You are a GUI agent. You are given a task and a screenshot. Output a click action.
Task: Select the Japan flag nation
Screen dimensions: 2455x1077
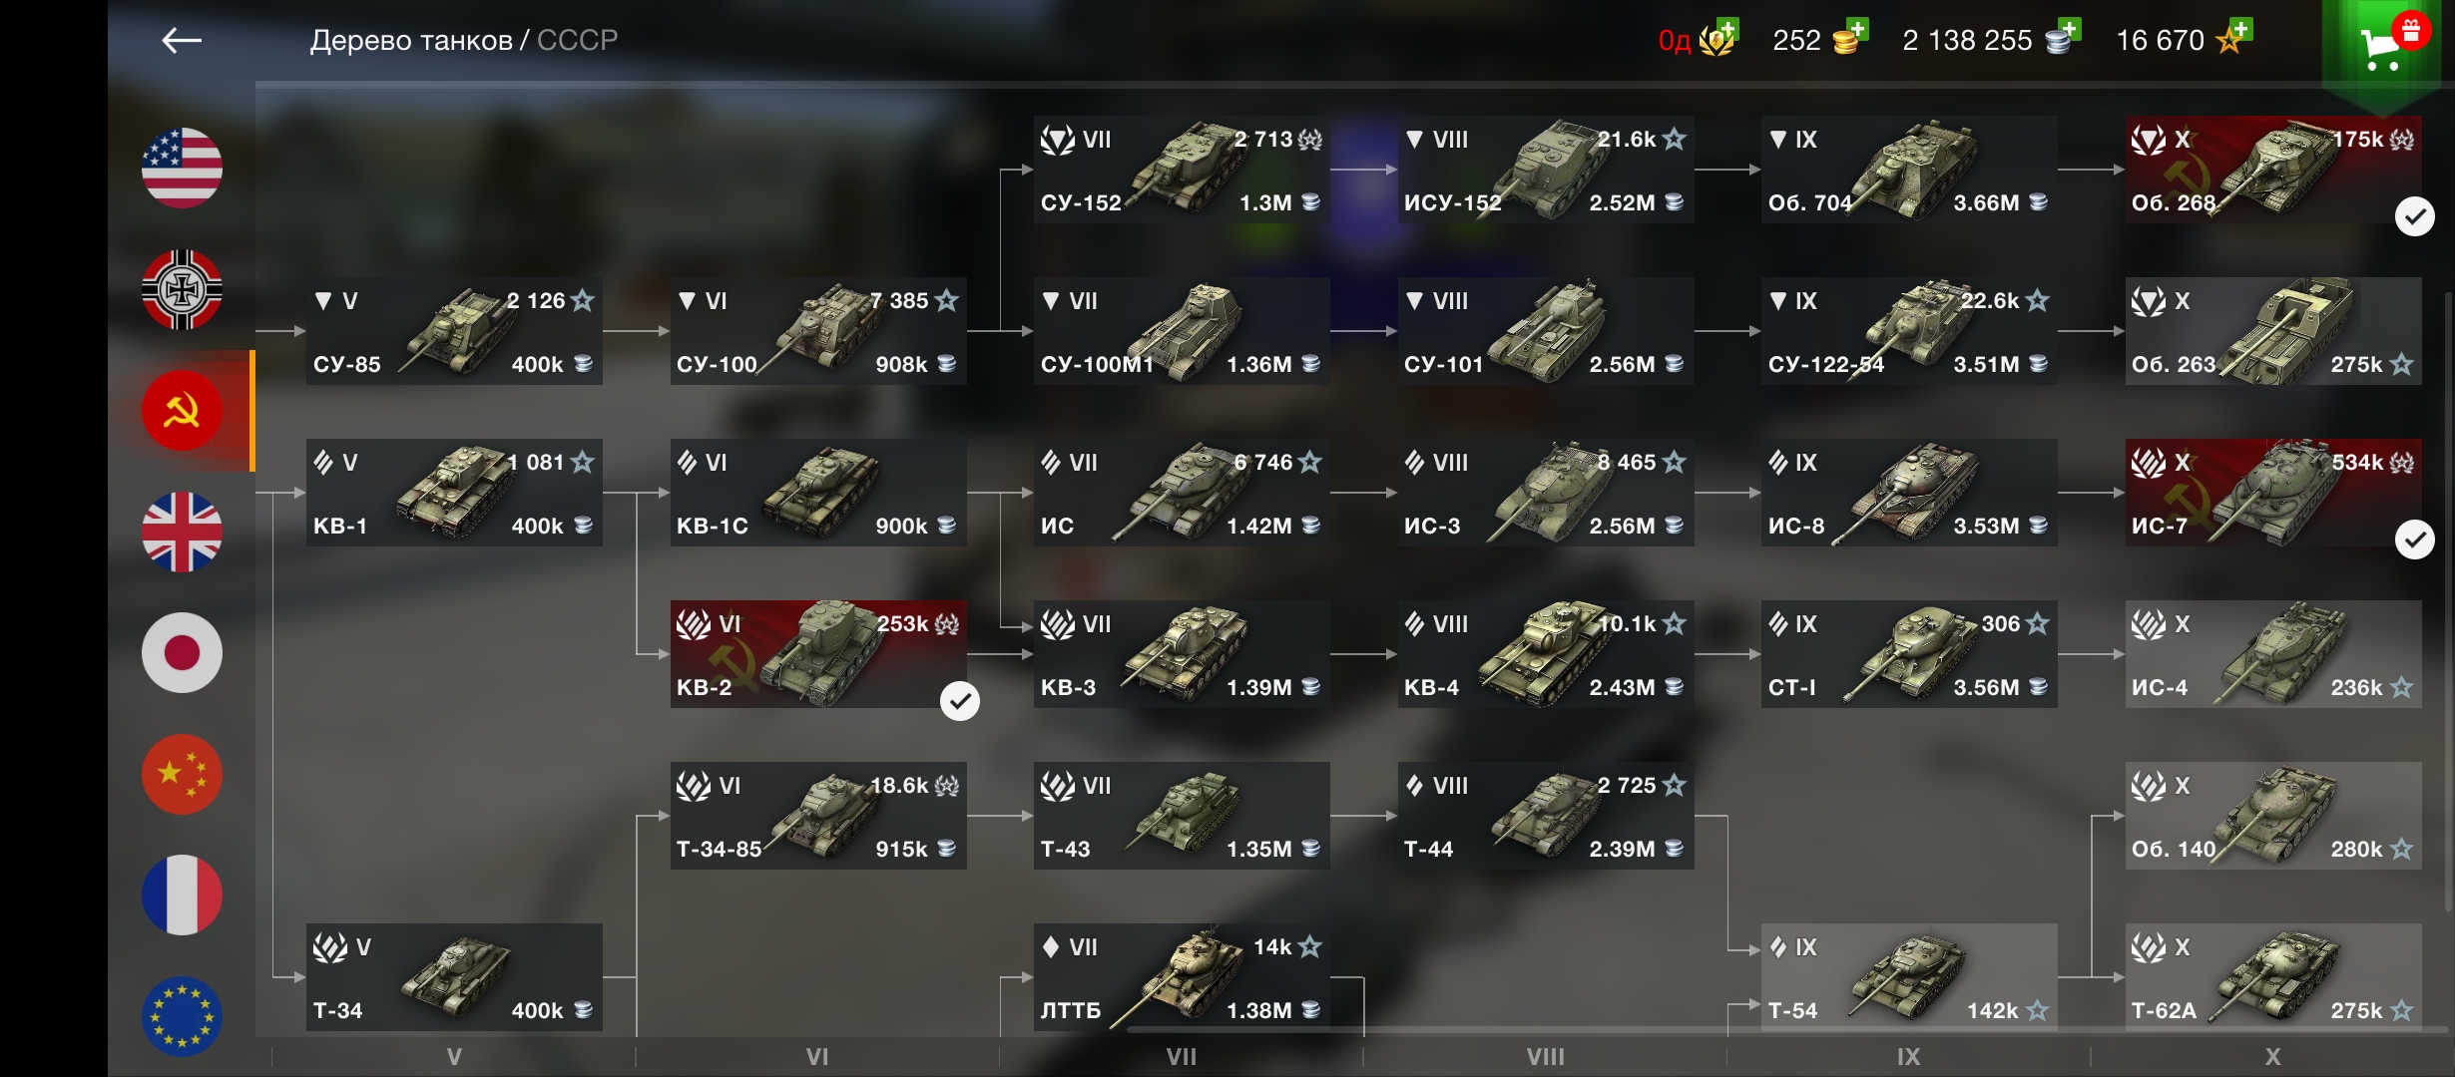[182, 653]
